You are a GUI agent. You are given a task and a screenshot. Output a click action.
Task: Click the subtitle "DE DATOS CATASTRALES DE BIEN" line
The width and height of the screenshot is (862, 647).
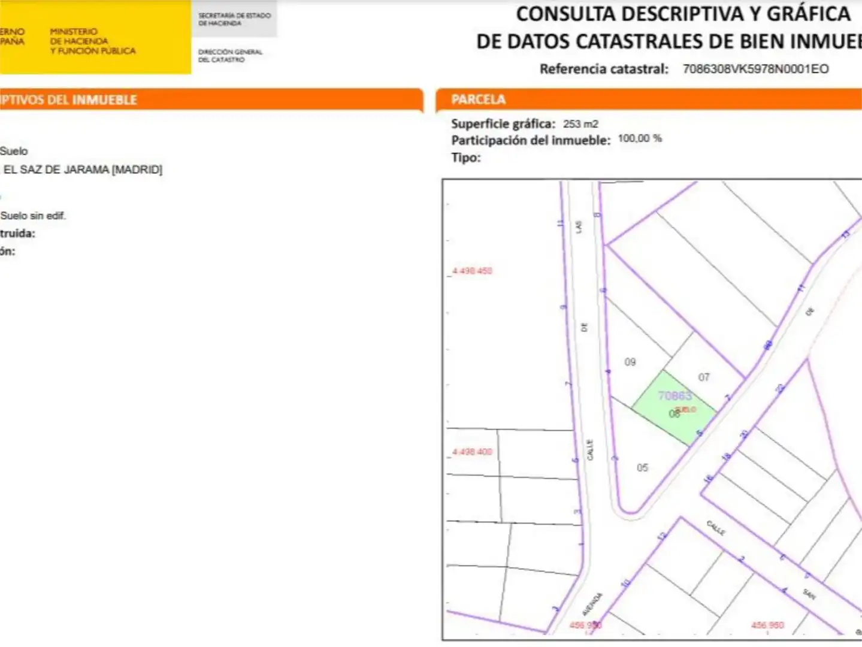[669, 41]
